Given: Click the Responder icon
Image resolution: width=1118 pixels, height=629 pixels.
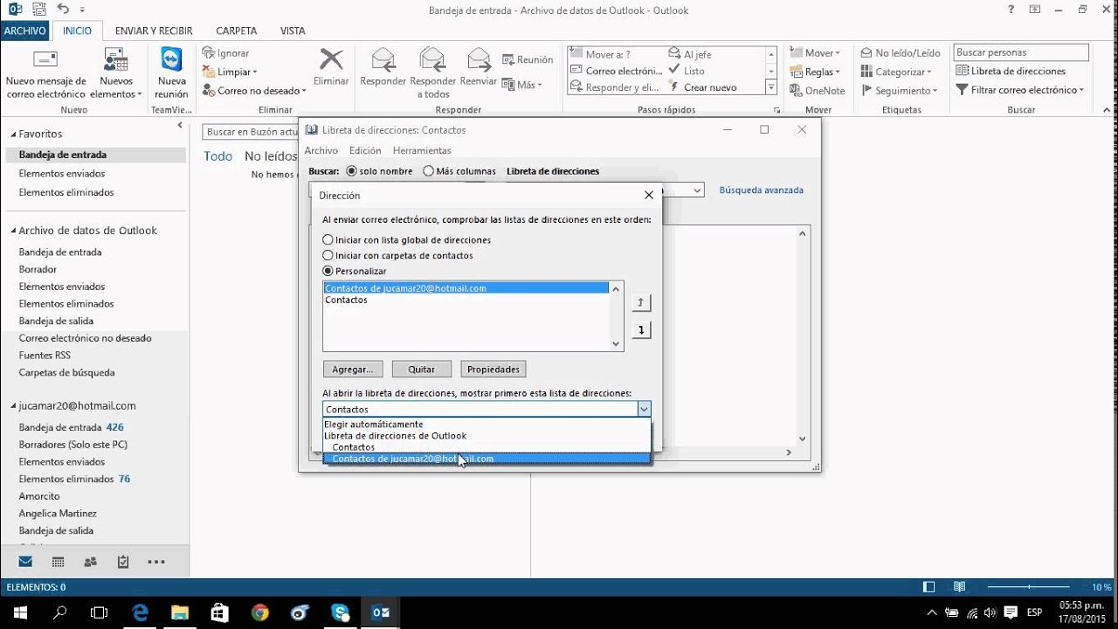Looking at the screenshot, I should [383, 59].
